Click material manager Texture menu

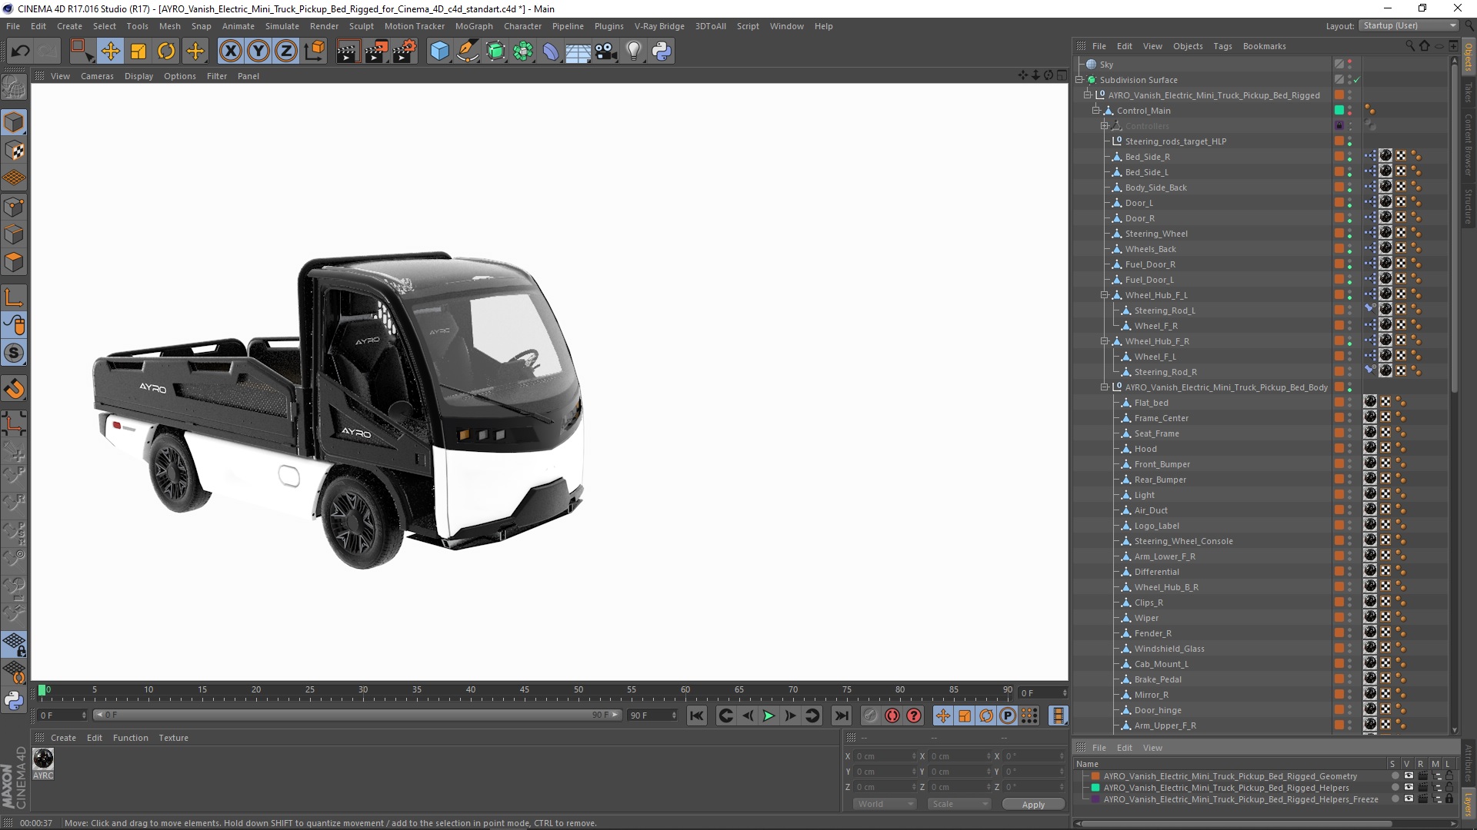pos(173,738)
